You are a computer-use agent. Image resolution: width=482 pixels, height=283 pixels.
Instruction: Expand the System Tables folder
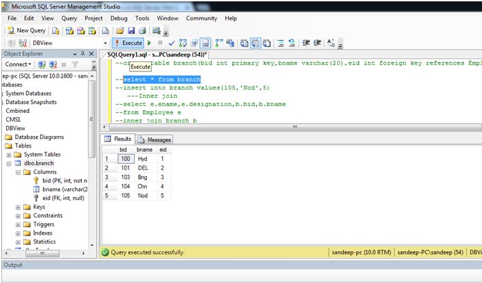(8, 154)
